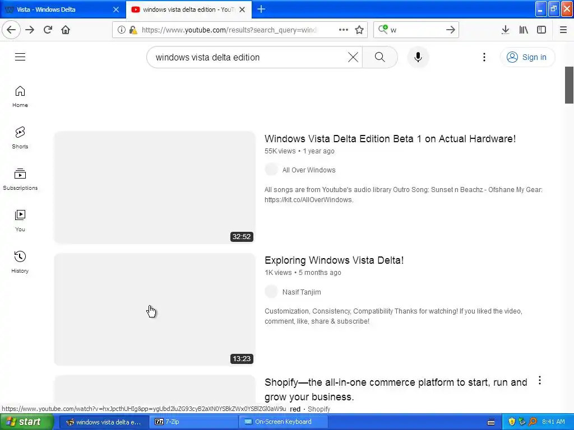Select the windows vista delta taskbar button

coord(104,422)
